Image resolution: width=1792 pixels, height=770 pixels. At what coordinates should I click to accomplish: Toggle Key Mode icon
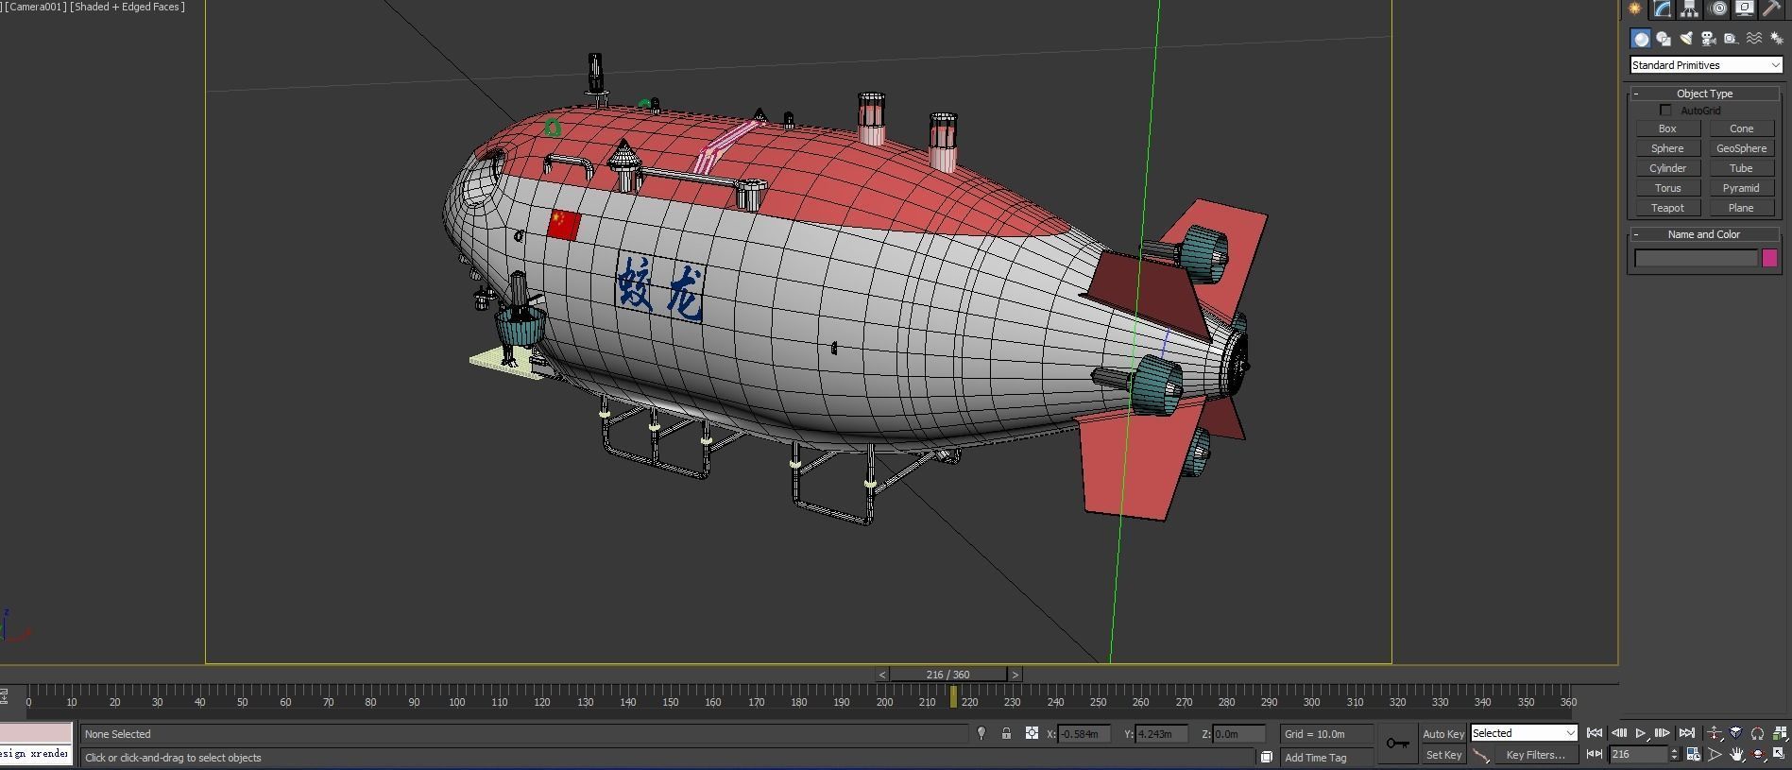[x=1595, y=754]
